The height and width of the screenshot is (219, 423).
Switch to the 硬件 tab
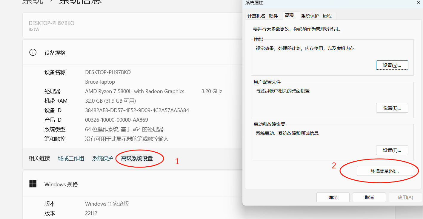point(273,16)
